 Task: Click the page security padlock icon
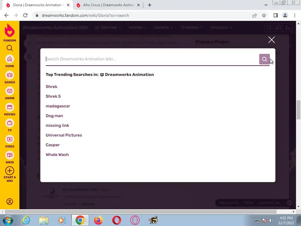tap(37, 15)
